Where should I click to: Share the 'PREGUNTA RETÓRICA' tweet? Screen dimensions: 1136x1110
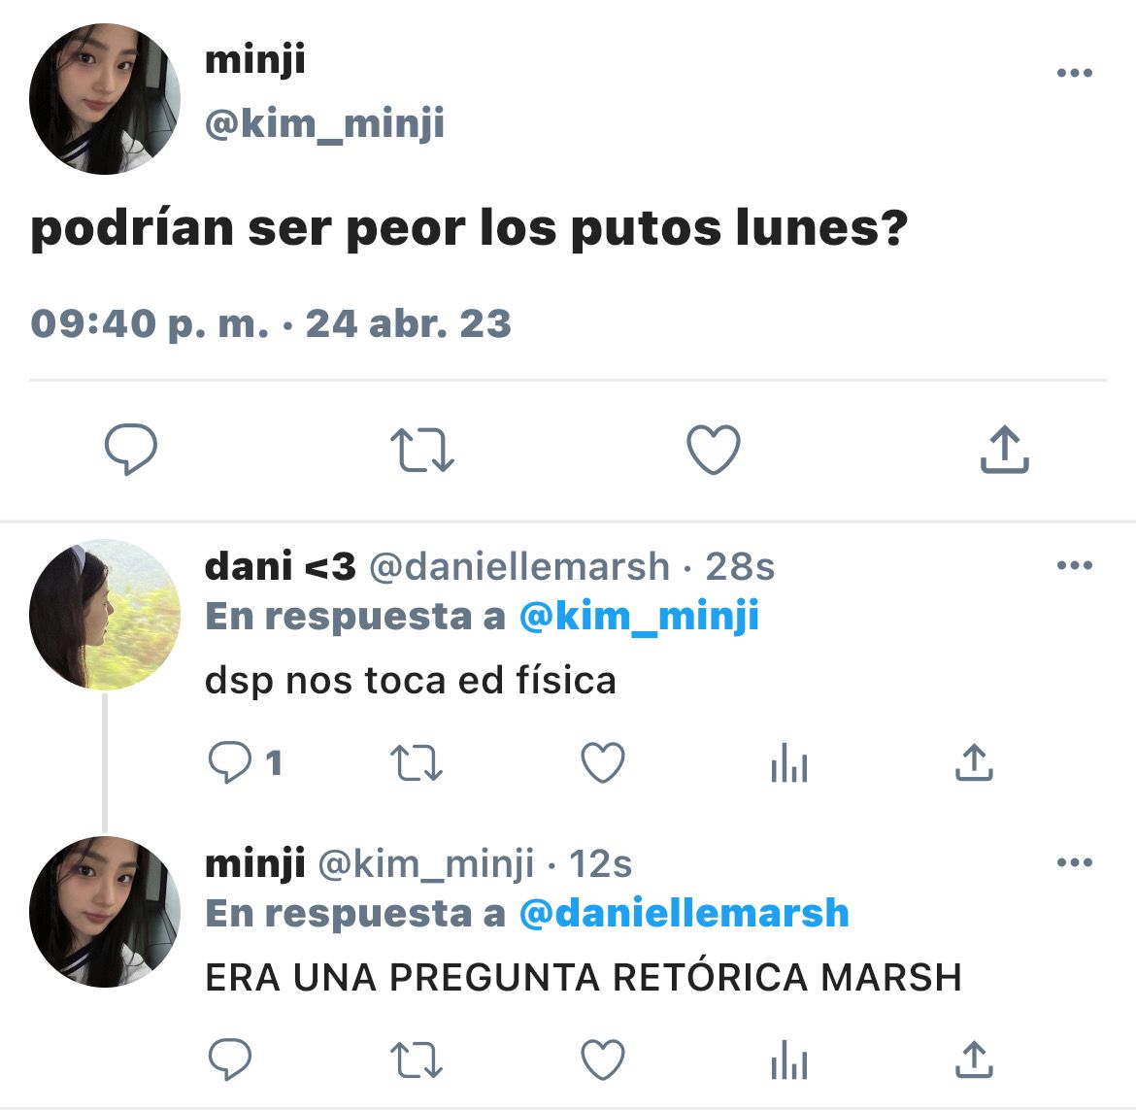[975, 1060]
